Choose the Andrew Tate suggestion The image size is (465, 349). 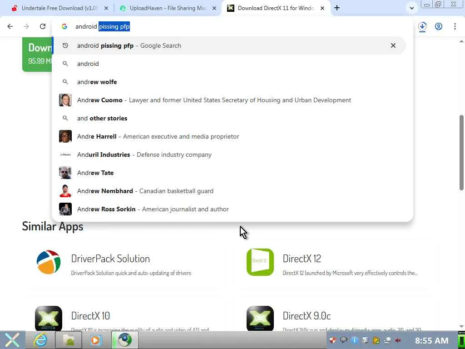(229, 173)
